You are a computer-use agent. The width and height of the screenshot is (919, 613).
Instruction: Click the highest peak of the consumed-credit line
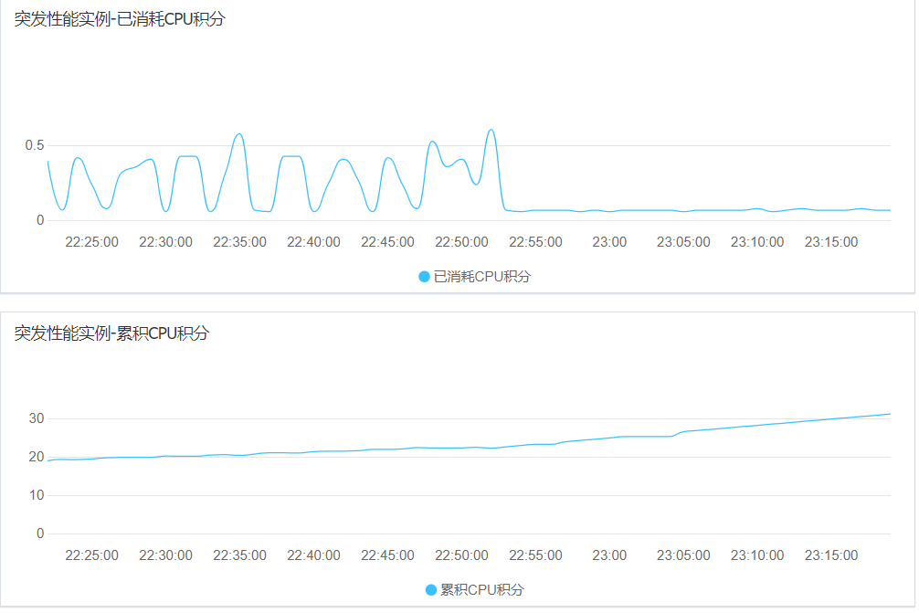tap(491, 130)
